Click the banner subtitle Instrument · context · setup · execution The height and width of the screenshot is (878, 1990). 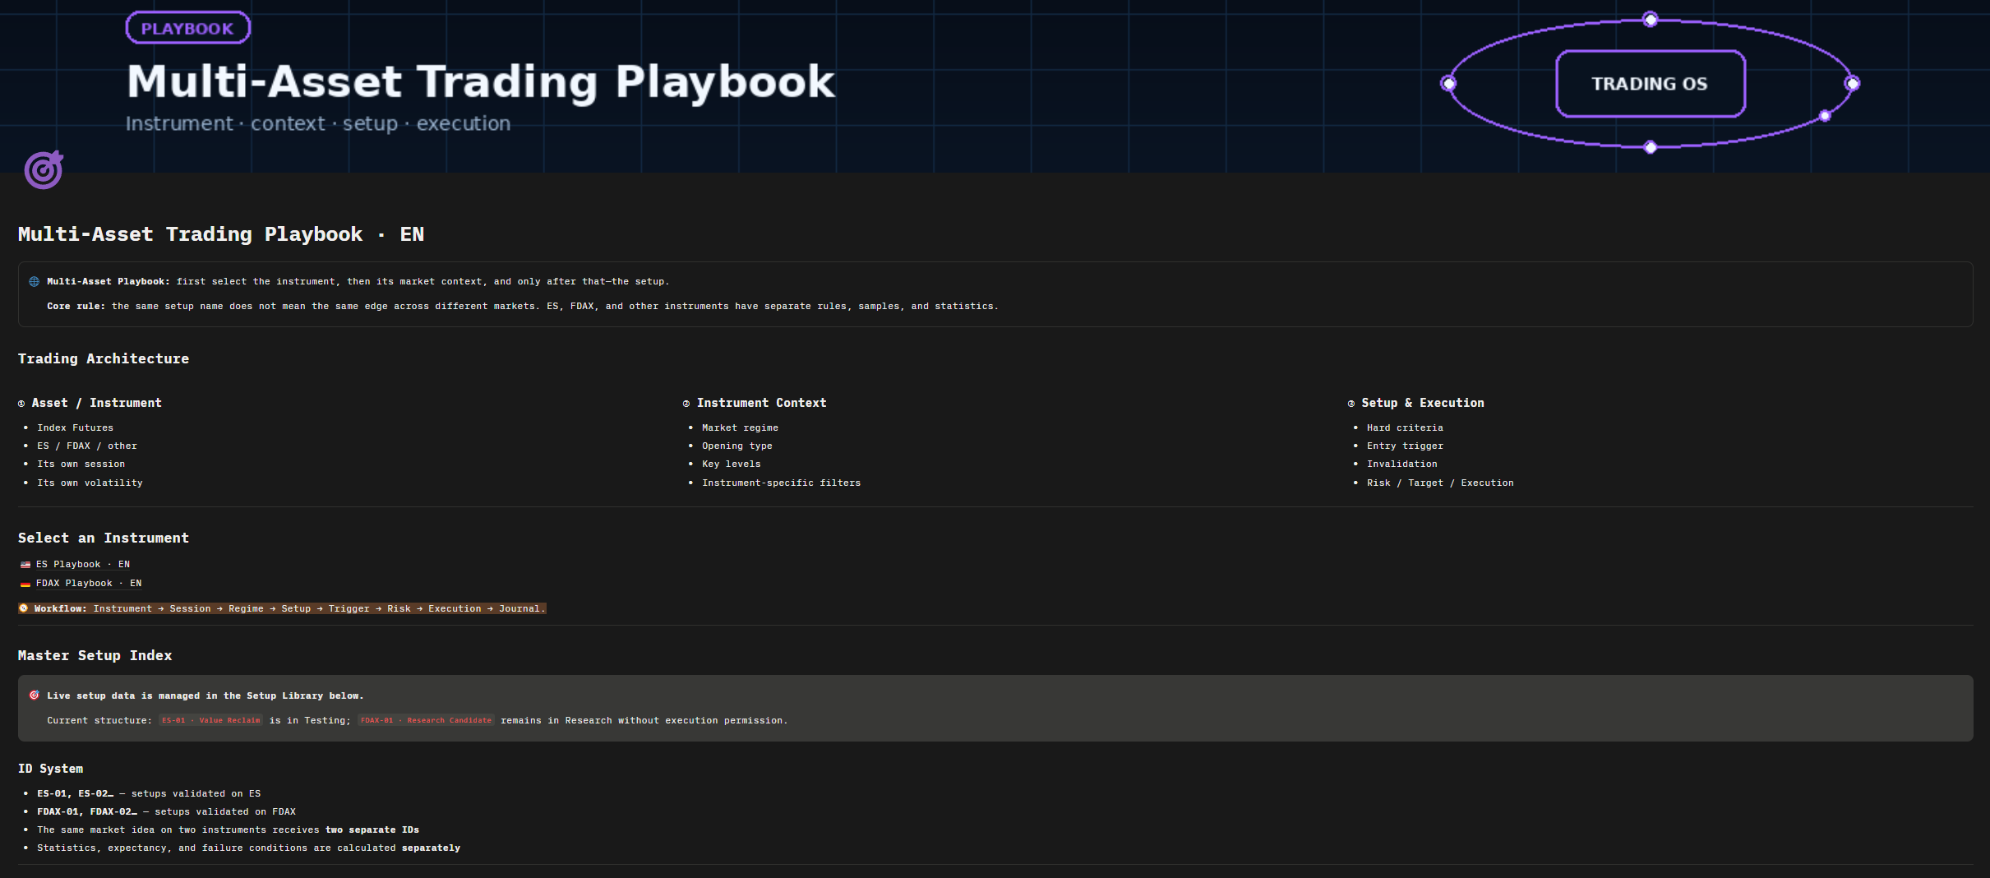pyautogui.click(x=318, y=123)
